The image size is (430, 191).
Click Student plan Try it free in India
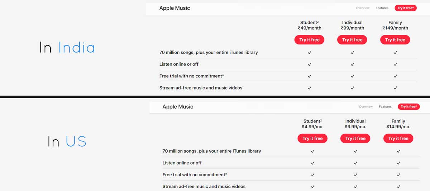309,40
